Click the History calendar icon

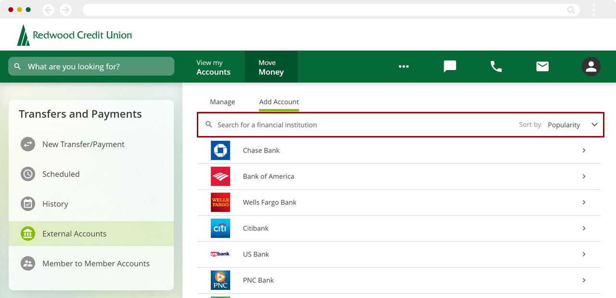[x=28, y=204]
